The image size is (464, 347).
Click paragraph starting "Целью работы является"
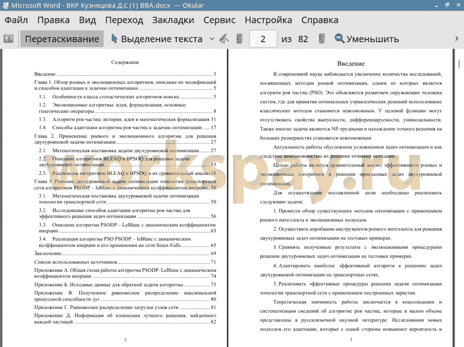click(x=351, y=174)
